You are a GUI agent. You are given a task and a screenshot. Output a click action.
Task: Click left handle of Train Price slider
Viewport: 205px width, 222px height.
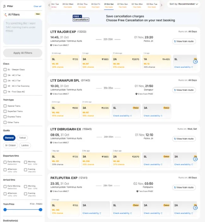pyautogui.click(x=5, y=210)
